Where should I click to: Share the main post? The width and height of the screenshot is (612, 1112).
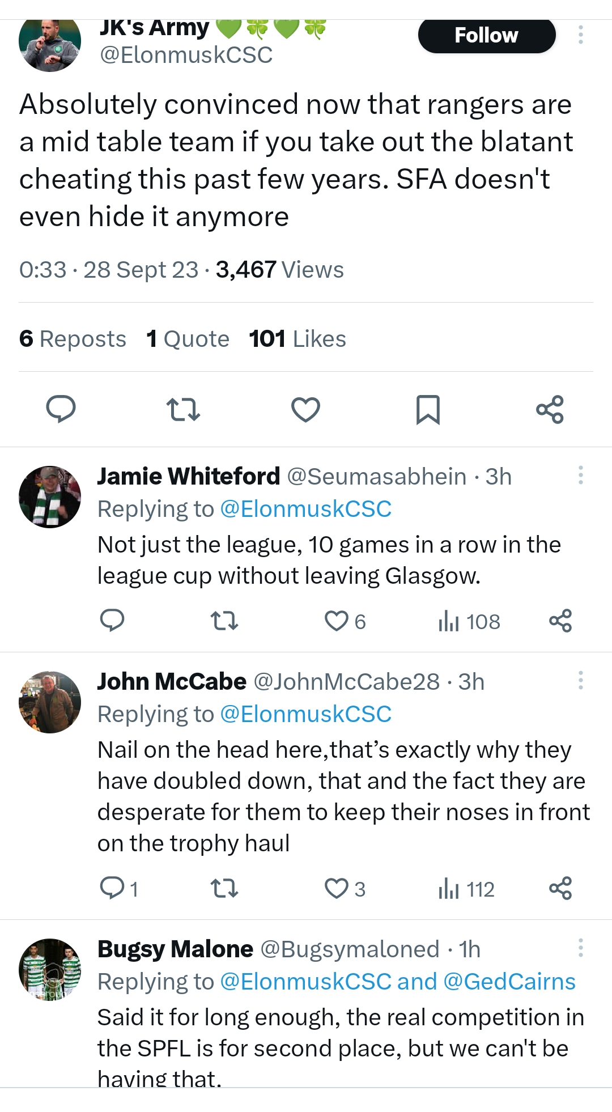pyautogui.click(x=550, y=409)
